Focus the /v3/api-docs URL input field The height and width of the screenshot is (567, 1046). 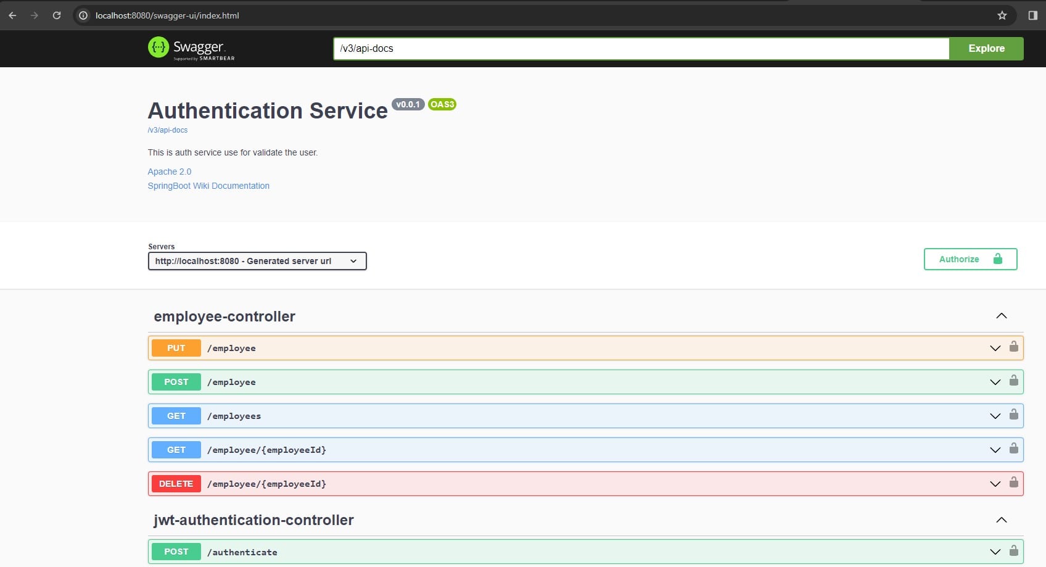[640, 49]
